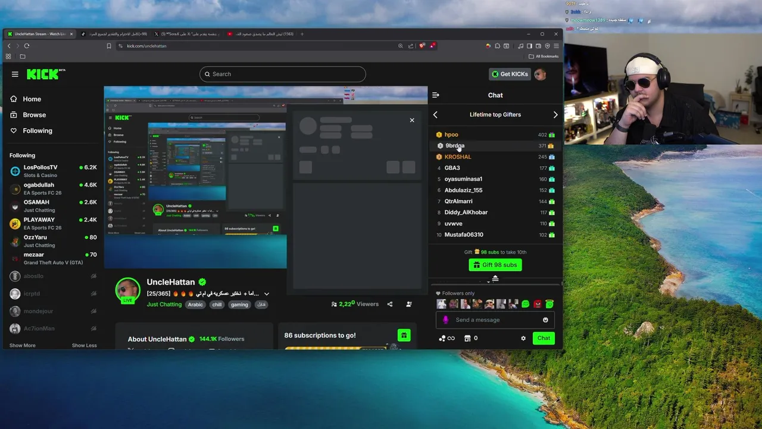Open chat settings gear

point(523,338)
